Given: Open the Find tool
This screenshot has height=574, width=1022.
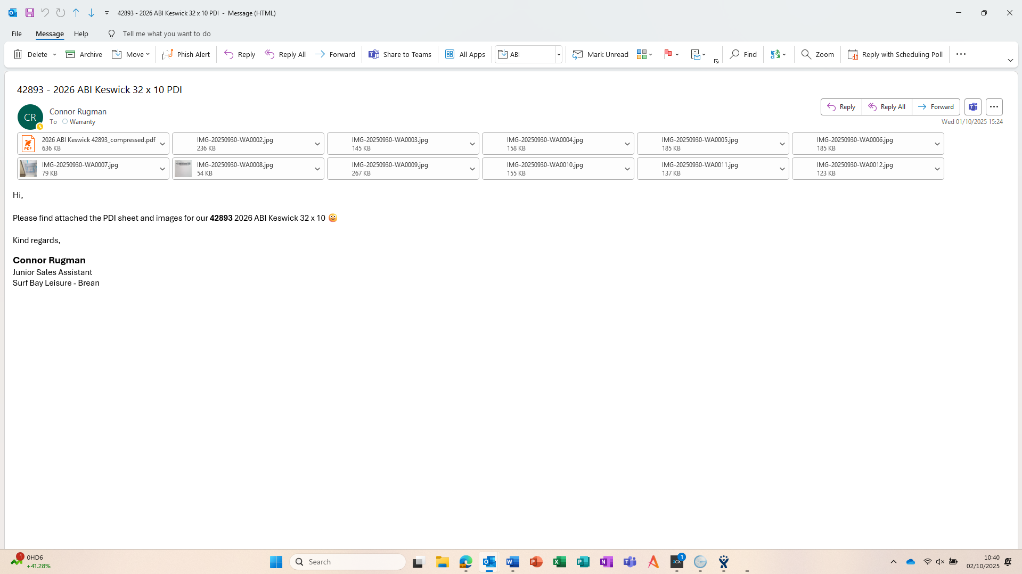Looking at the screenshot, I should point(743,54).
